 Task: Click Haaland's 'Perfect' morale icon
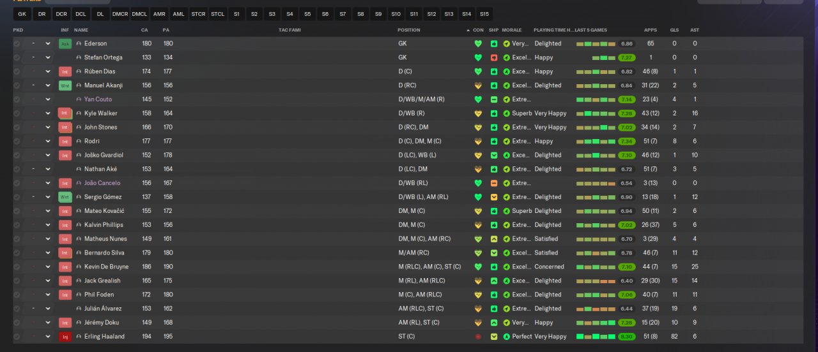point(507,337)
